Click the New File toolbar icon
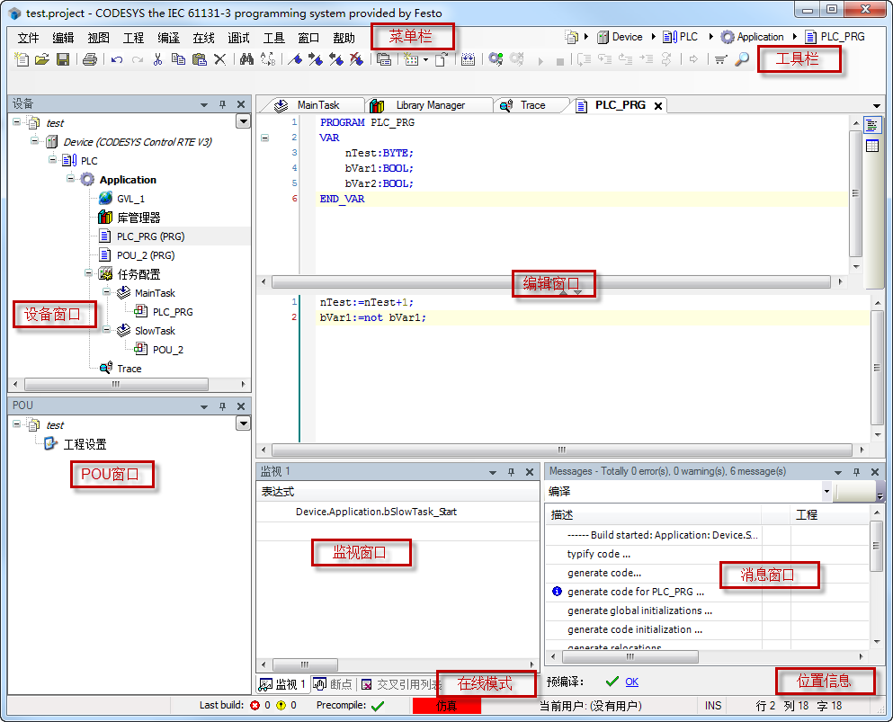The width and height of the screenshot is (893, 722). point(22,58)
